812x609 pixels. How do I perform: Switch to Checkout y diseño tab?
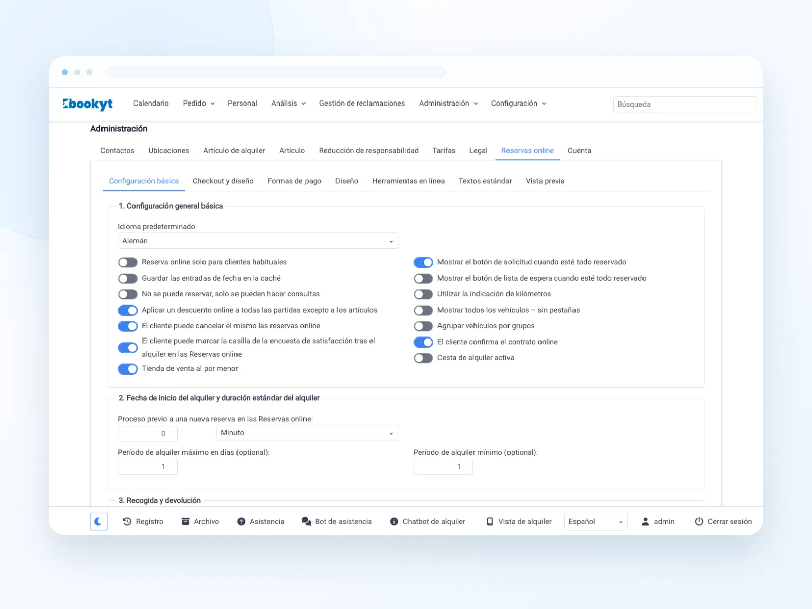(223, 181)
